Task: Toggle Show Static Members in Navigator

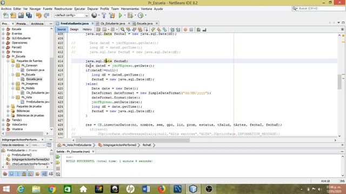Action: tap(18, 174)
